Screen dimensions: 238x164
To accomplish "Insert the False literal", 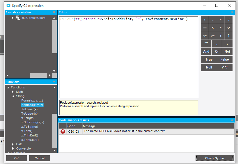I will (x=225, y=59).
